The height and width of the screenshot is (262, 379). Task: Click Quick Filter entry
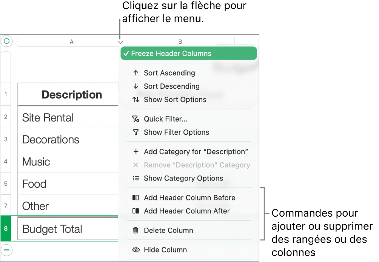pos(165,119)
